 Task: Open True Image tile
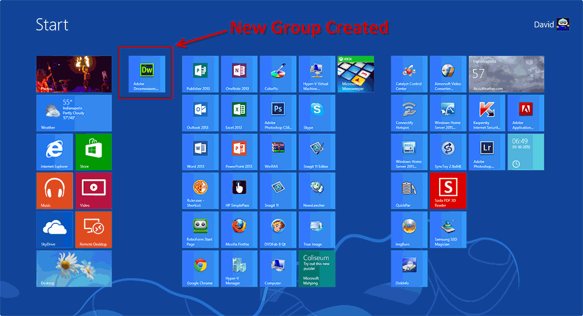(317, 230)
